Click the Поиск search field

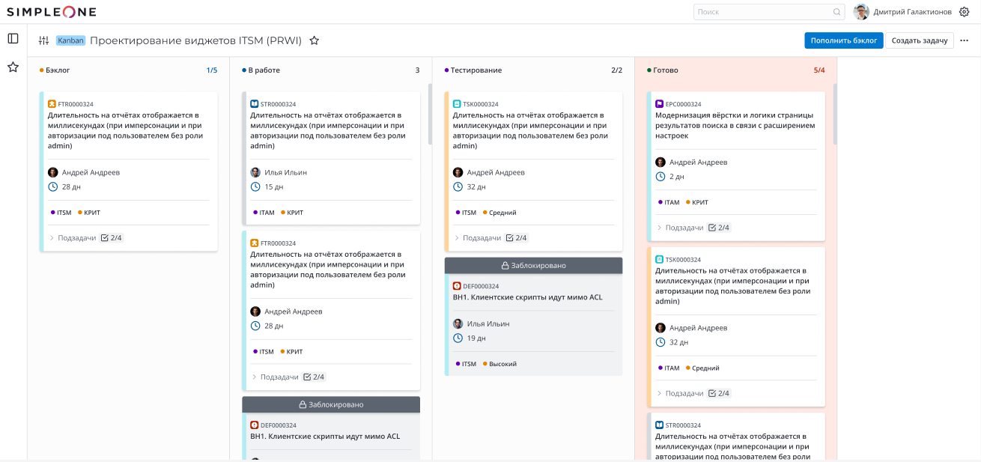pyautogui.click(x=762, y=12)
